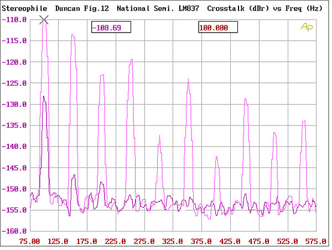Select the 100.000 frequency readout box

218,27
